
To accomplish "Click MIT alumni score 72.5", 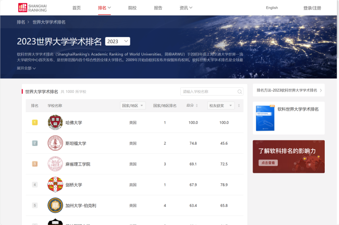I will click(x=224, y=164).
